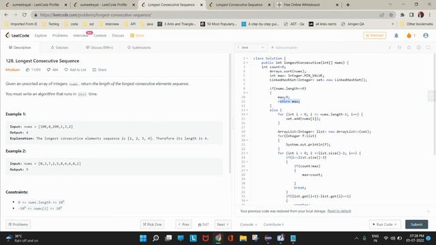
Task: Click the share page icon in address bar
Action: [382, 15]
